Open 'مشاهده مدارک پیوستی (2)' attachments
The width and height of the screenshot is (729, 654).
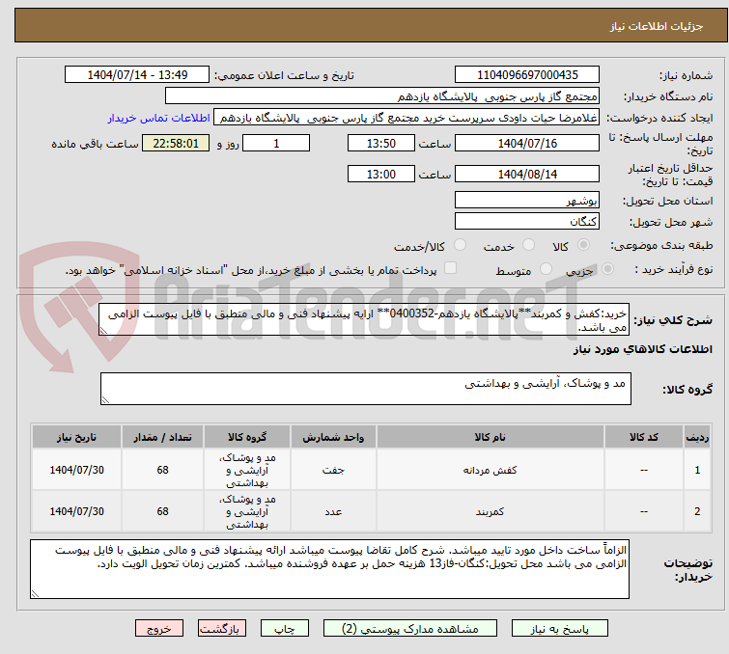pos(409,629)
